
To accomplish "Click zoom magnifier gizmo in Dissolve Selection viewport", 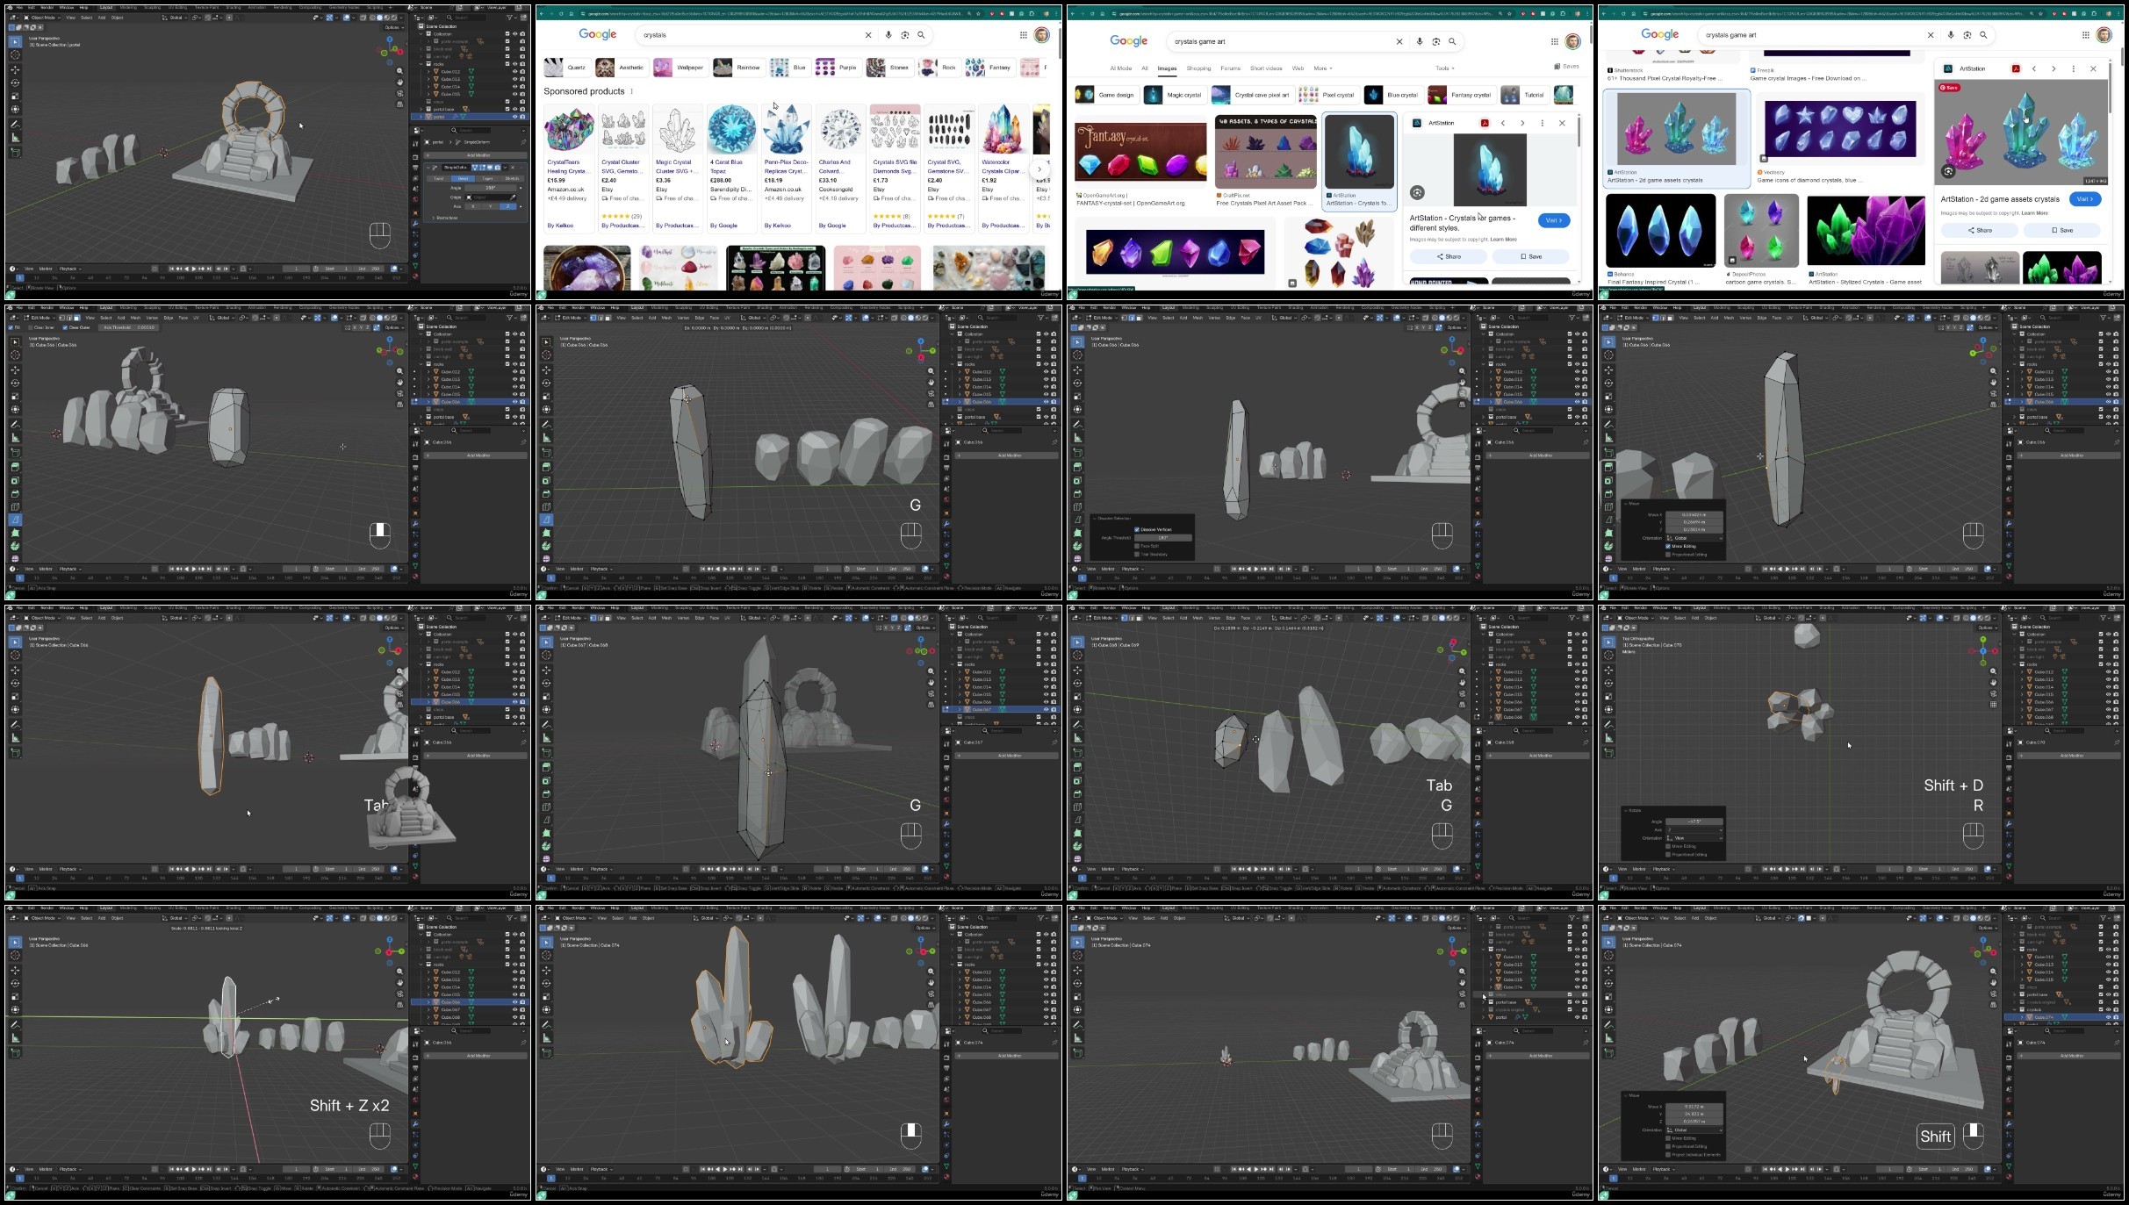I will (x=1463, y=371).
